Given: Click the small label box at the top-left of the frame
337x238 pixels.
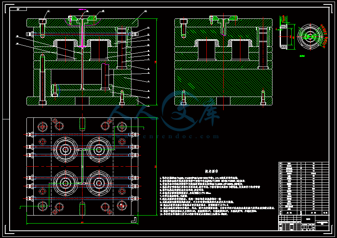Looking at the screenshot, I should pos(18,9).
